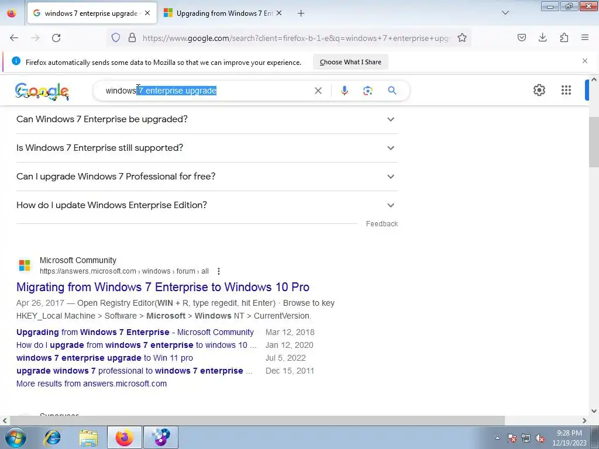This screenshot has width=599, height=449.
Task: Click the vertical page scrollbar thumb
Action: click(x=594, y=142)
